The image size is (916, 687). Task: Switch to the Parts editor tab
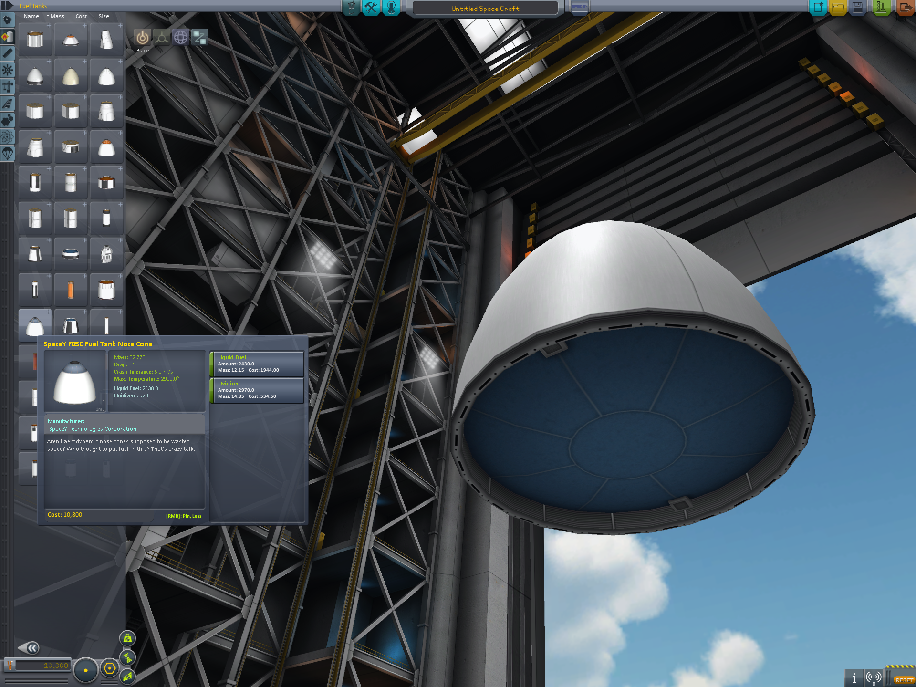[351, 7]
